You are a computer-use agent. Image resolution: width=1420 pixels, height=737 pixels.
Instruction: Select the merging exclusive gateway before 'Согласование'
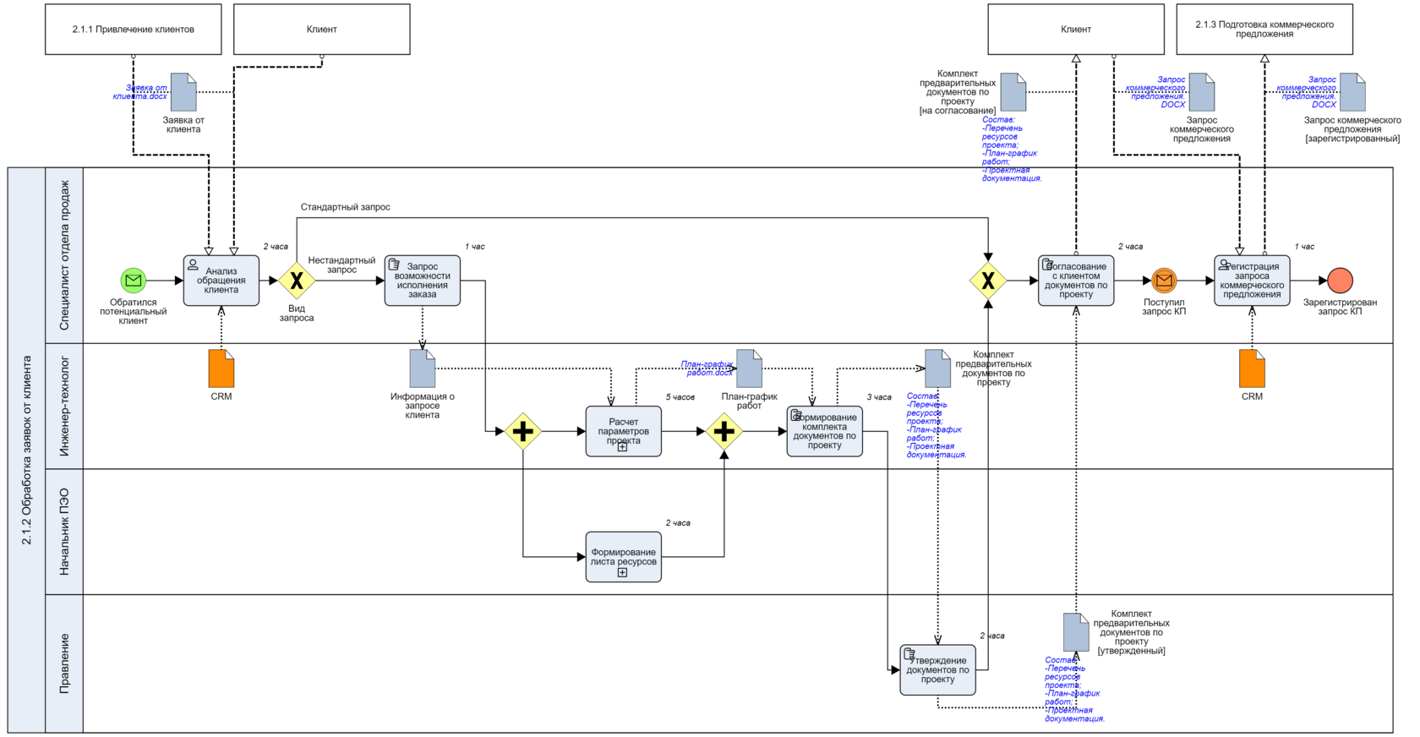point(988,281)
